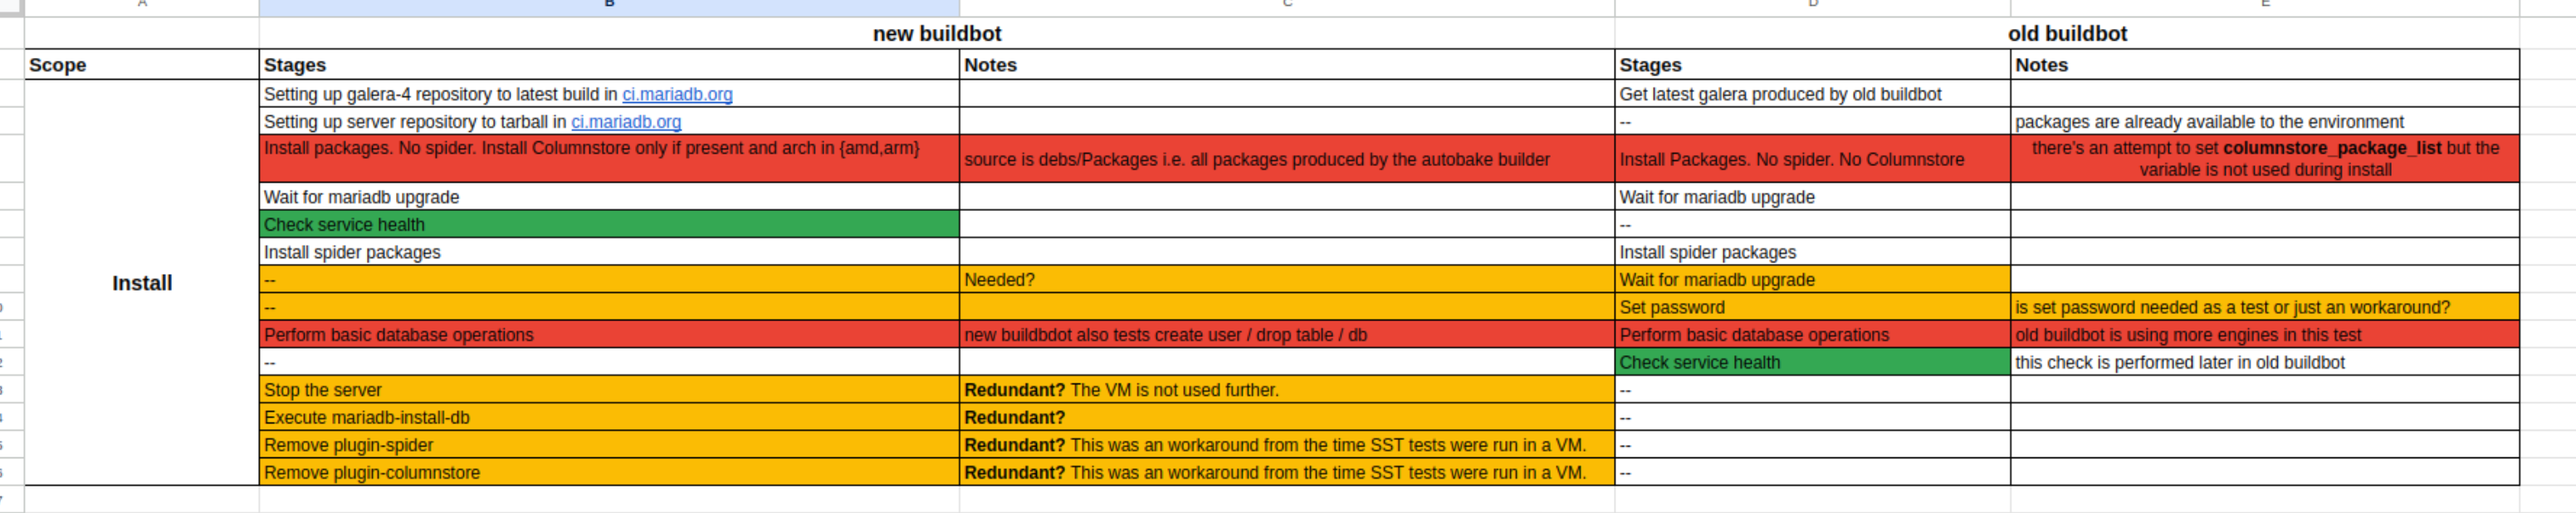Select the new buildbot heading cell
Viewport: 2576px width, 513px height.
click(937, 33)
